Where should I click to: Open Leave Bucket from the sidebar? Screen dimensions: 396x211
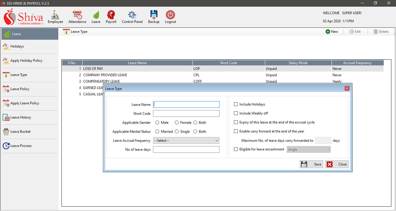20,132
